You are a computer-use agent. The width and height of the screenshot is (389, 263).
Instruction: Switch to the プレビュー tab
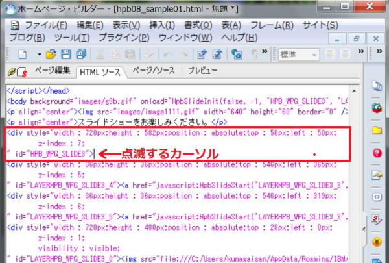(x=203, y=71)
